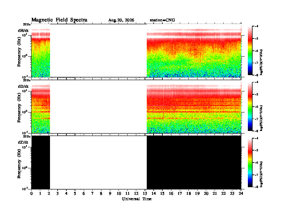The image size is (287, 222).
Task: Click the "Universal Time" axis title
Action: click(x=137, y=199)
